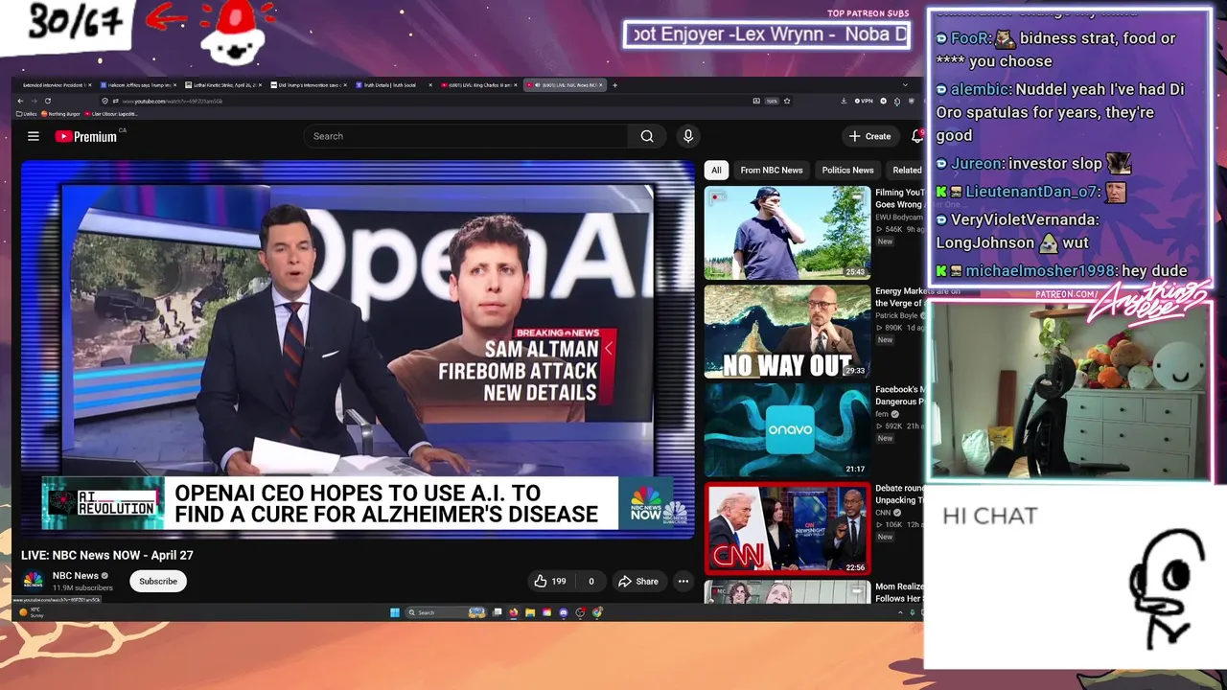Switch to Lethal Kinetic Strike tab
The image size is (1227, 690).
(222, 85)
